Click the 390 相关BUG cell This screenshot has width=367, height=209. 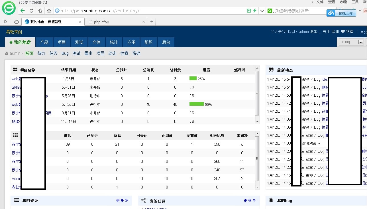click(217, 144)
